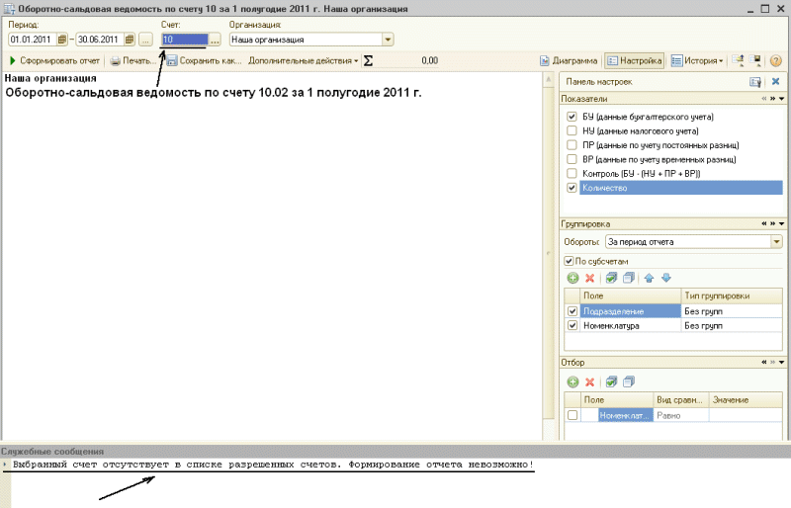
Task: Open the Обороты dropdown arrow
Action: pos(776,241)
